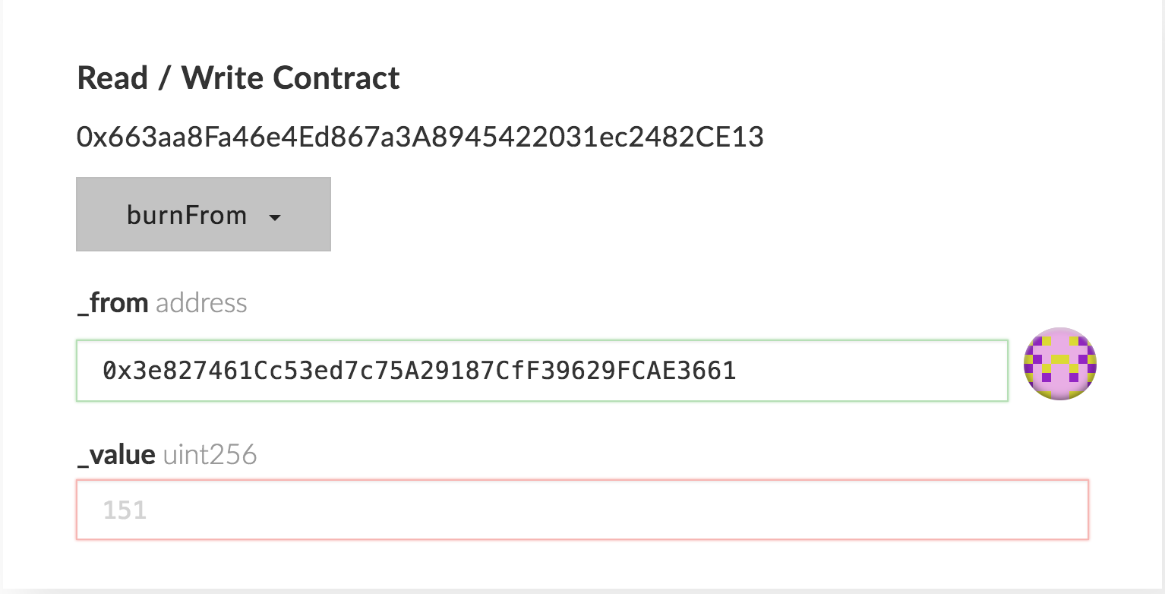Viewport: 1165px width, 594px height.
Task: Click the pink identicon avatar
Action: (1060, 364)
